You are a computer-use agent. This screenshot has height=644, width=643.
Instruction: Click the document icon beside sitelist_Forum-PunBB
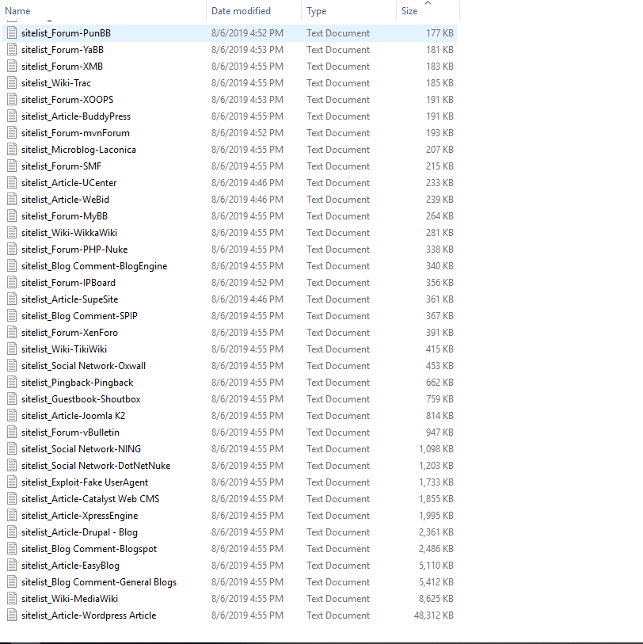[11, 32]
